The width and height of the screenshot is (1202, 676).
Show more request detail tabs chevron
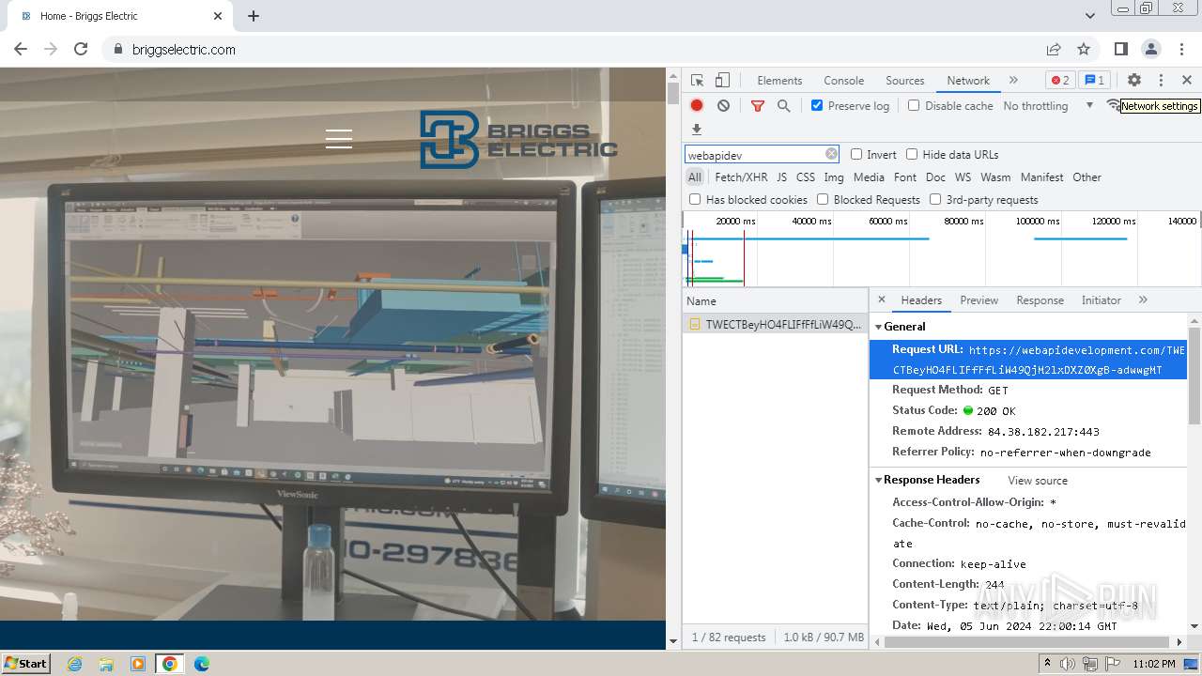(x=1143, y=300)
